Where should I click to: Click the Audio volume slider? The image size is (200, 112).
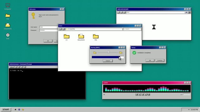coord(187,95)
